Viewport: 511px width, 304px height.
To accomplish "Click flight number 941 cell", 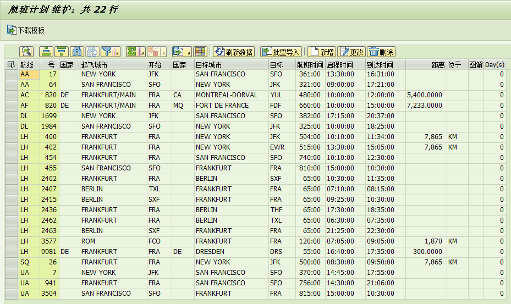I will pyautogui.click(x=49, y=283).
